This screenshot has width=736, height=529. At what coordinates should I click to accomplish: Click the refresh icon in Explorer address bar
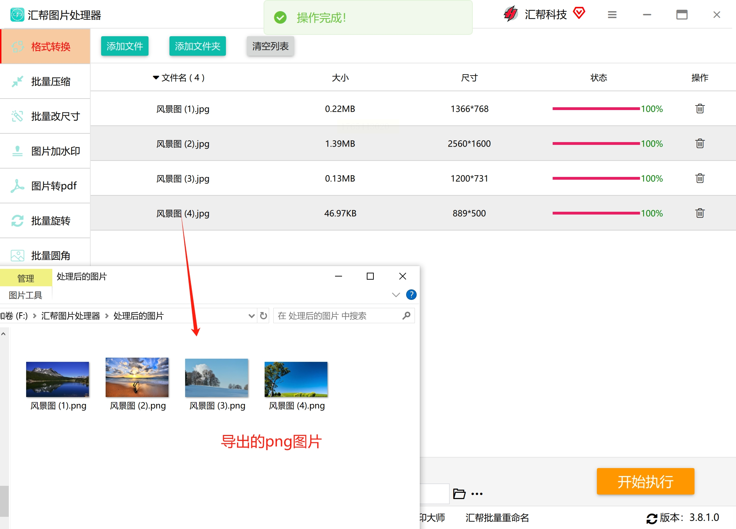click(x=264, y=316)
